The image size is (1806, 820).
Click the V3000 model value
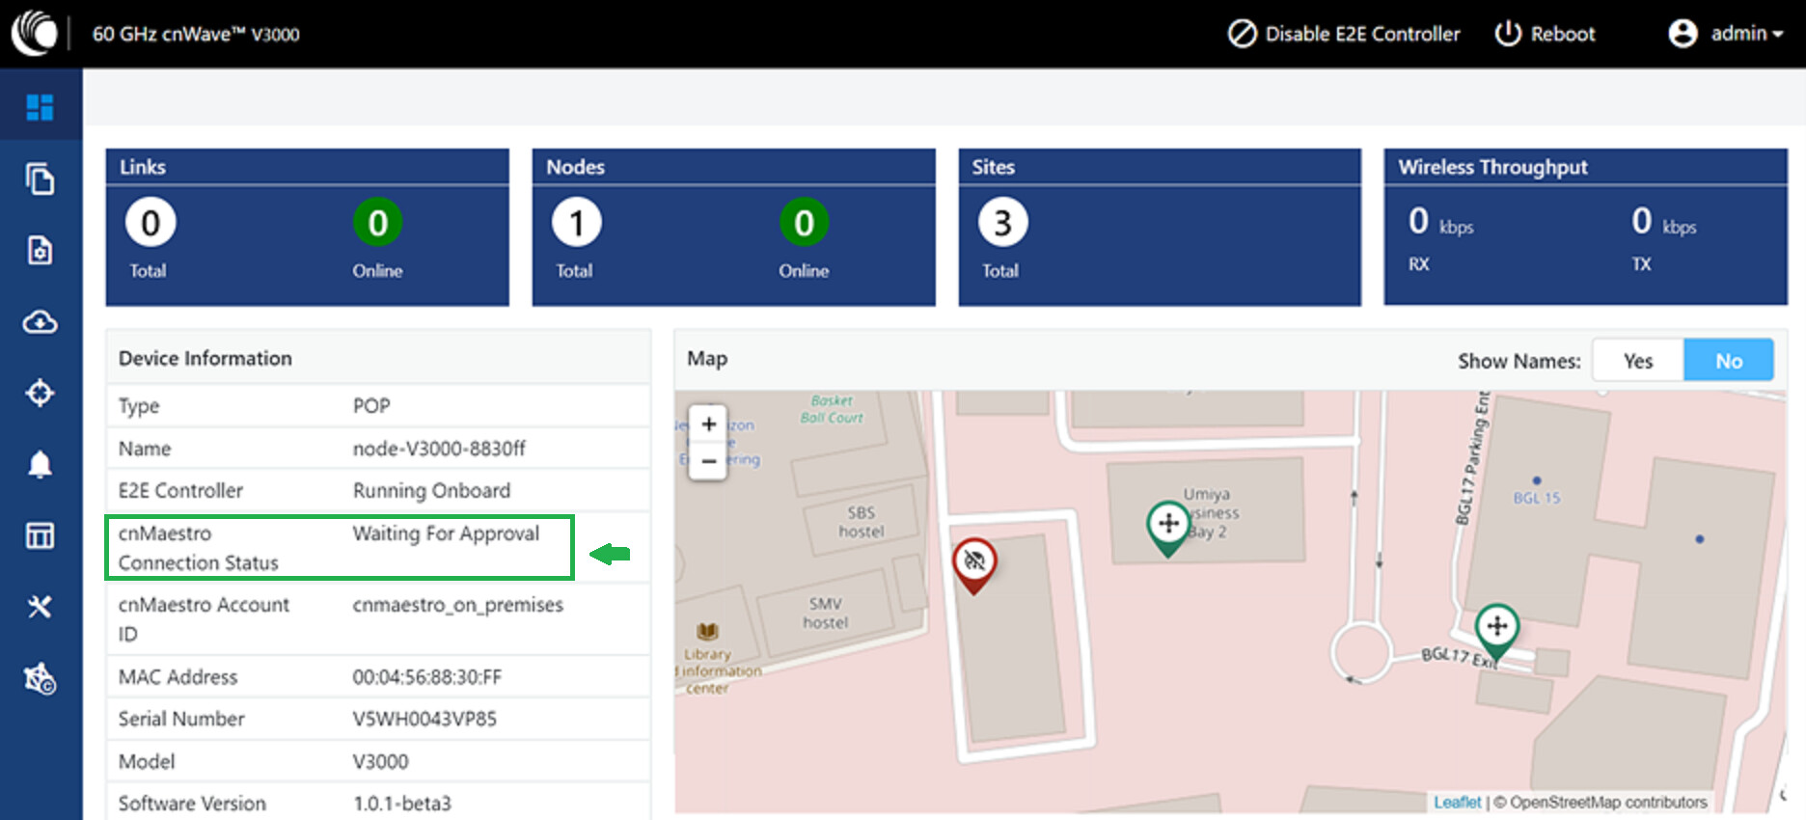(381, 761)
